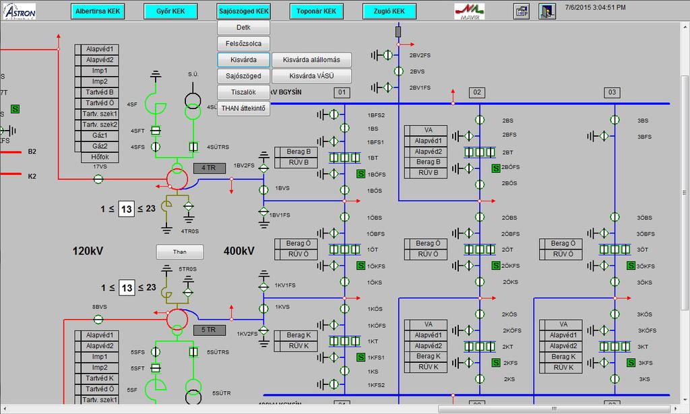Click the vertical scrollbar thumb
The height and width of the screenshot is (414, 690).
click(x=685, y=193)
